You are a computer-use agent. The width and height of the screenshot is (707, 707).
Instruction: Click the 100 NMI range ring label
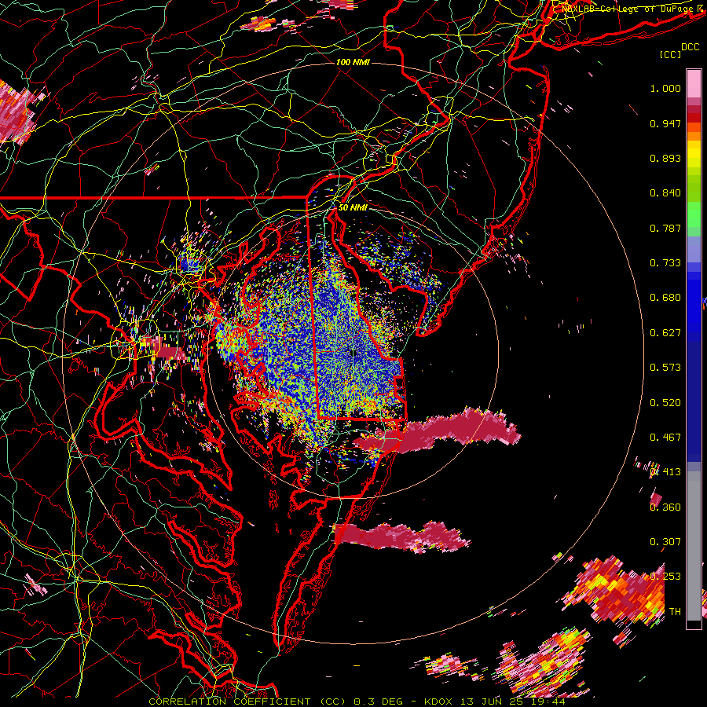[353, 62]
